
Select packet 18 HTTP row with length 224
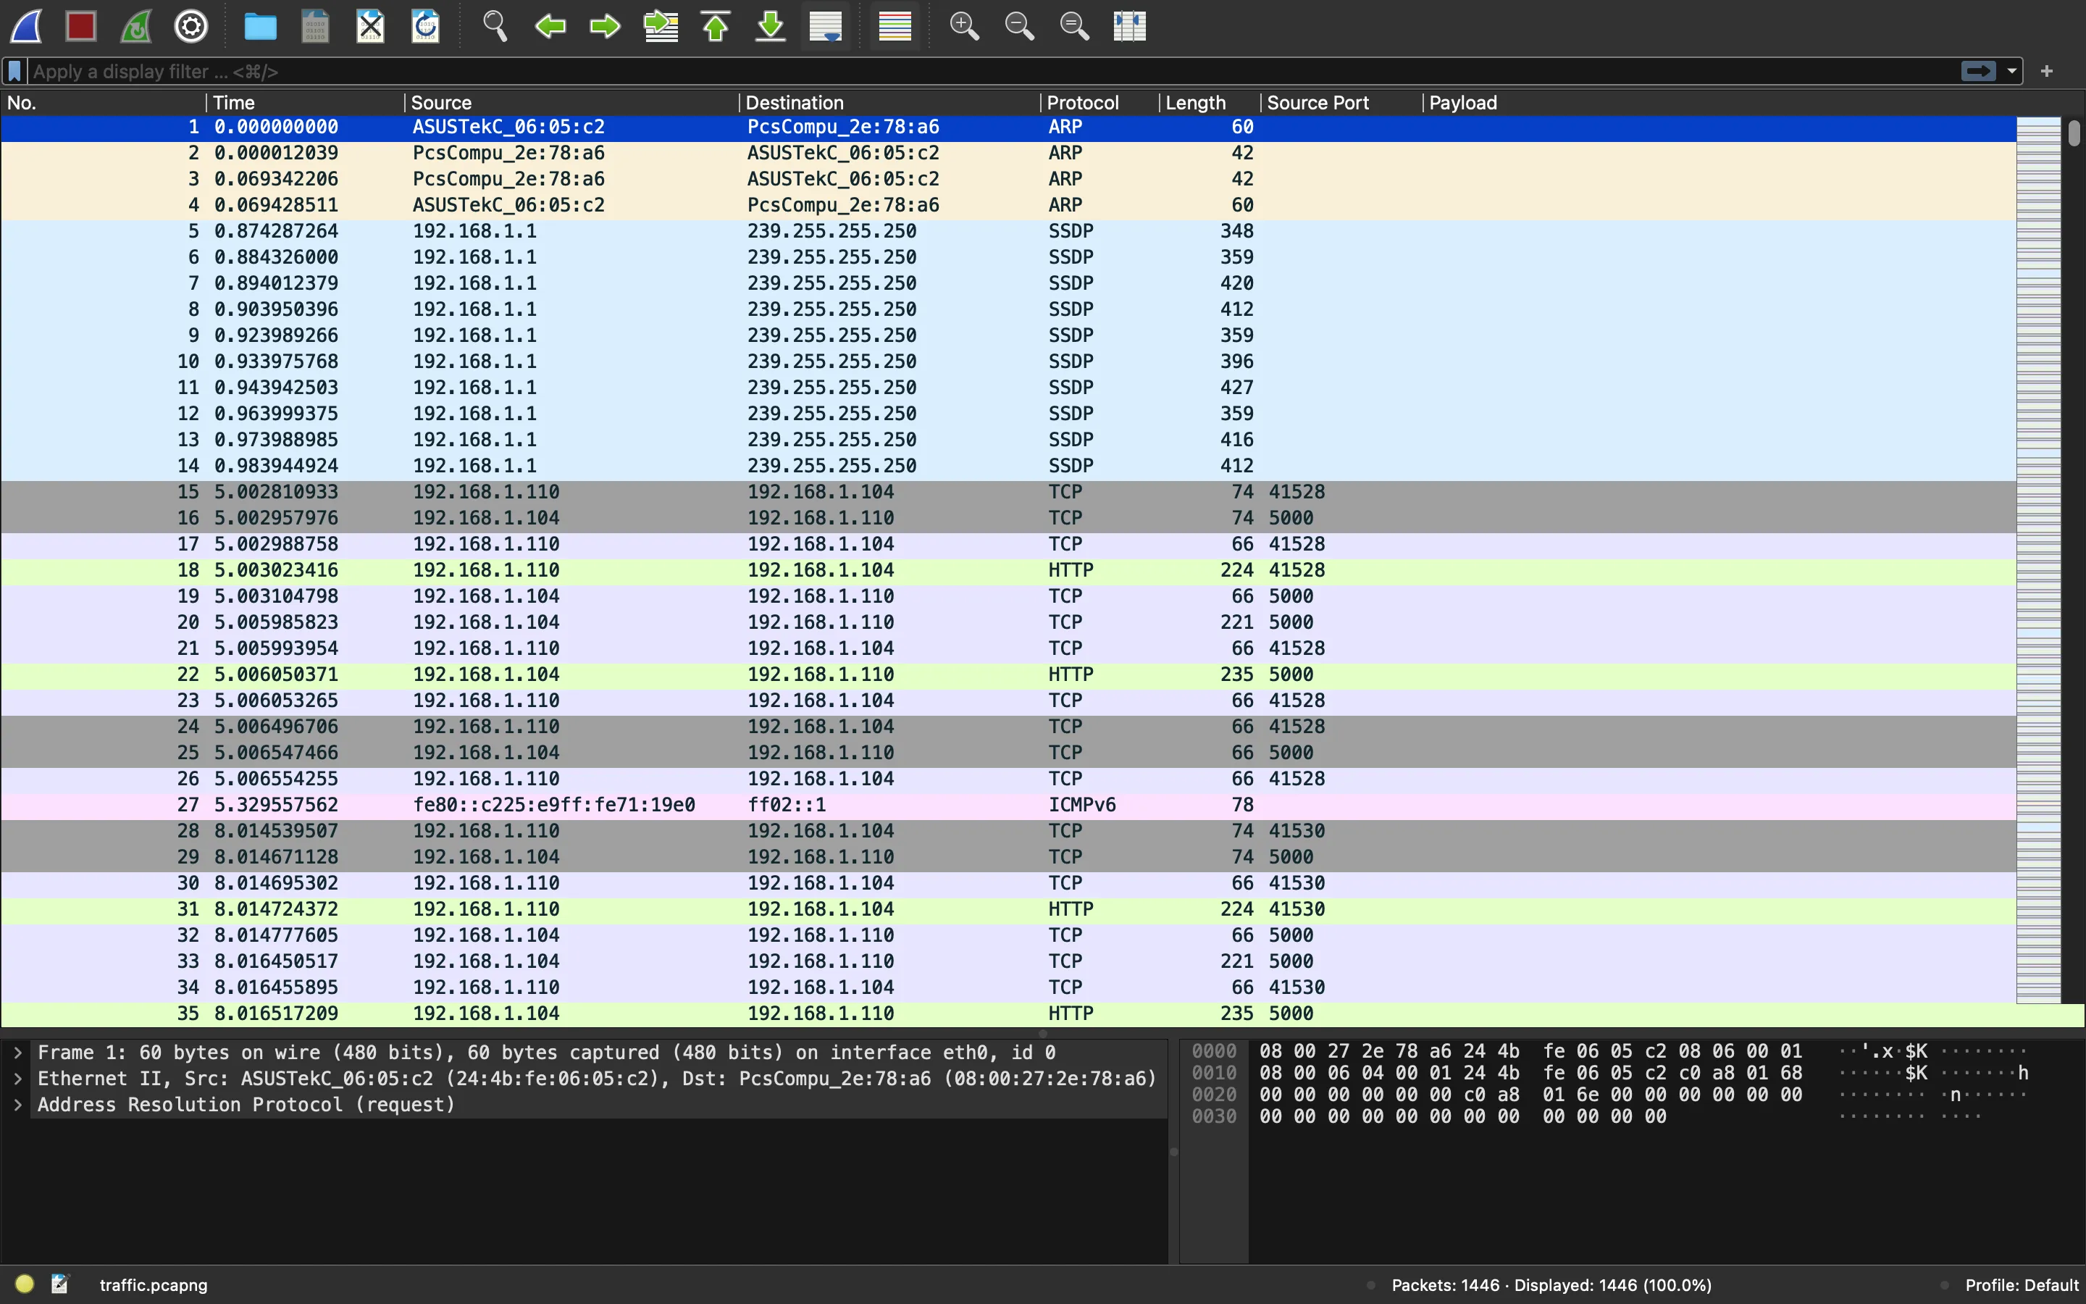pos(1008,570)
